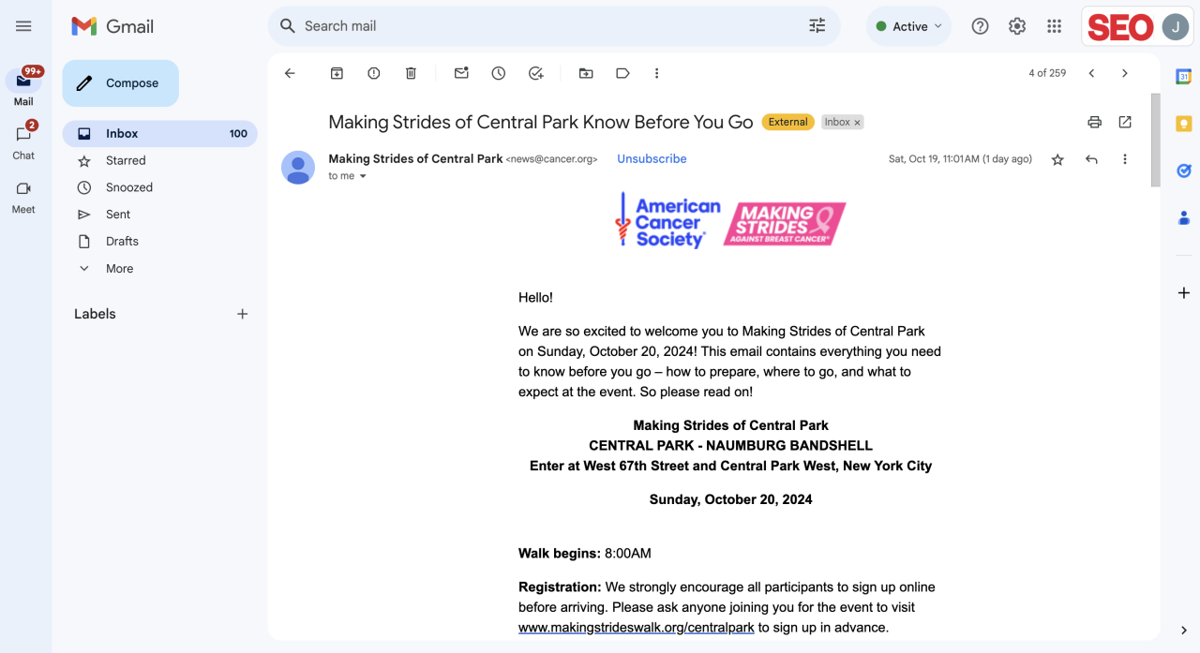Click the American Cancer Society logo

(667, 221)
